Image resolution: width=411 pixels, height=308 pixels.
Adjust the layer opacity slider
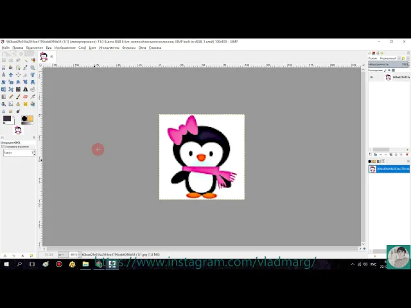point(389,64)
